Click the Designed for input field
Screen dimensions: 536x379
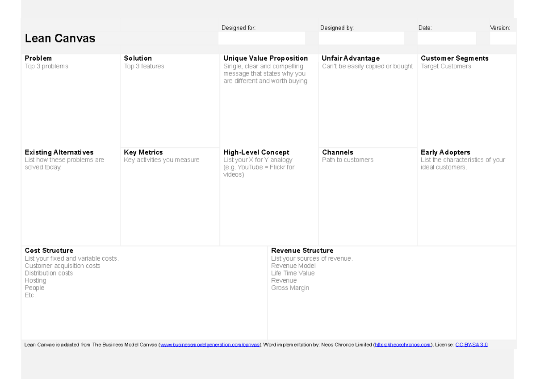261,38
